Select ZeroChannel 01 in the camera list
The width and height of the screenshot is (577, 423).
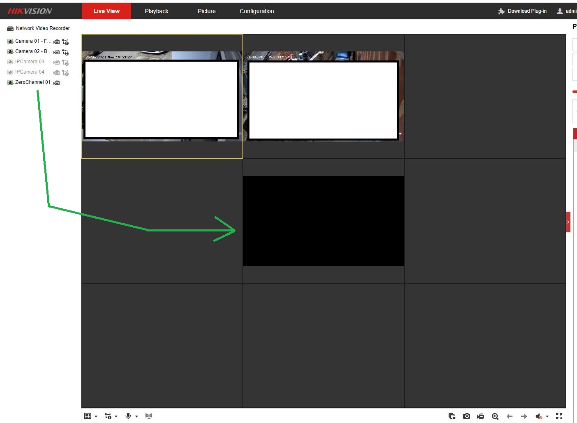(x=33, y=82)
